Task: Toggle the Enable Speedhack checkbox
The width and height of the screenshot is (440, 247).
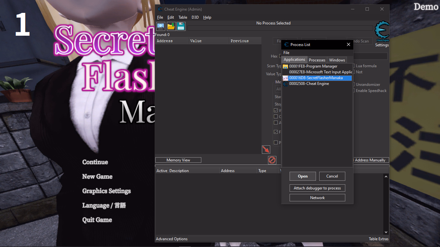Action: click(354, 91)
